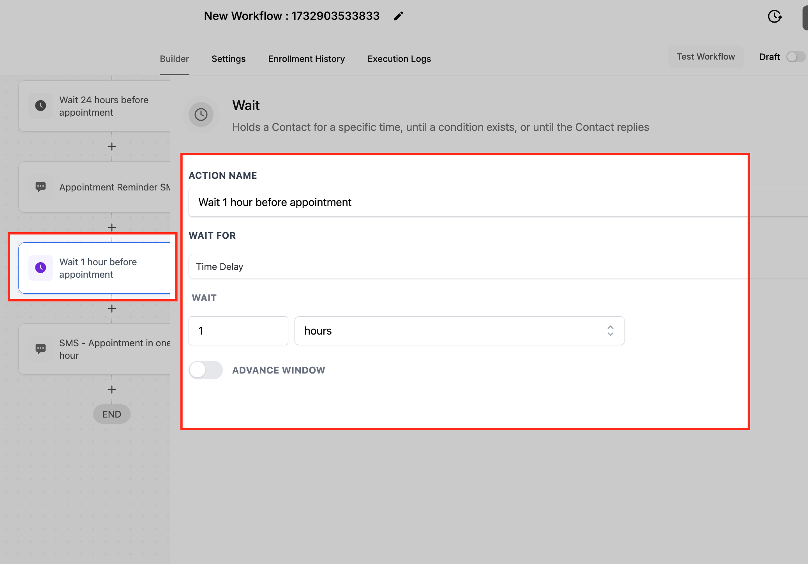Click the clock icon on the Wait 24 hours step

[41, 106]
